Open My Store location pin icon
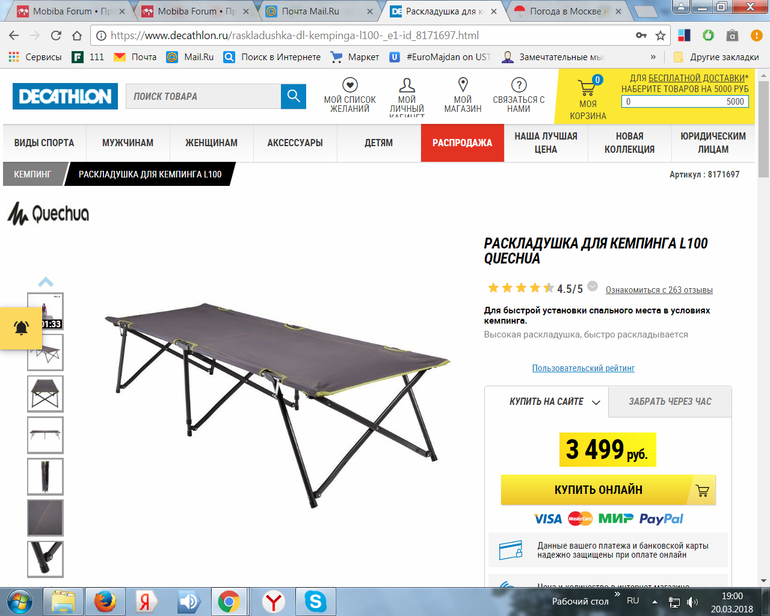The width and height of the screenshot is (770, 616). 463,84
